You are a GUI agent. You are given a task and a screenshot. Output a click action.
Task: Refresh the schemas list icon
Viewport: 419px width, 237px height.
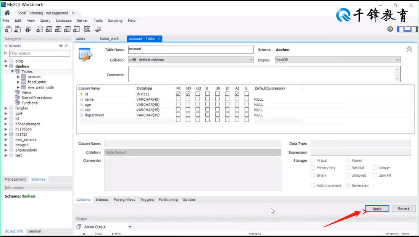click(x=61, y=46)
